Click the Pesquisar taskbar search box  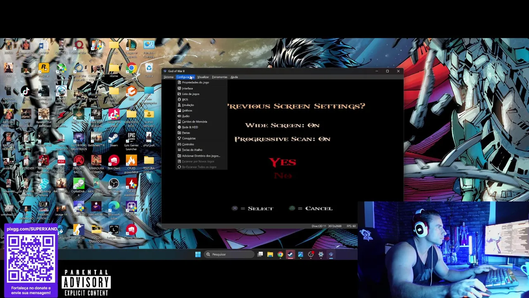(x=229, y=255)
